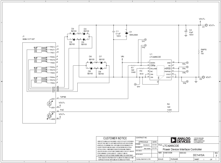Select the RMPS designator text
Screen dimensions: 221x163
pos(204,50)
